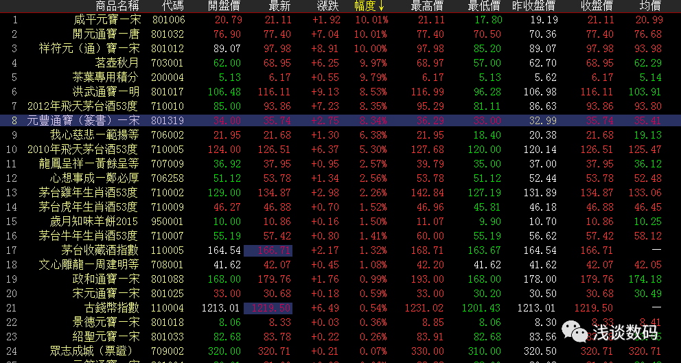Click code 801006
Screen dimensions: 681x363
click(x=168, y=19)
